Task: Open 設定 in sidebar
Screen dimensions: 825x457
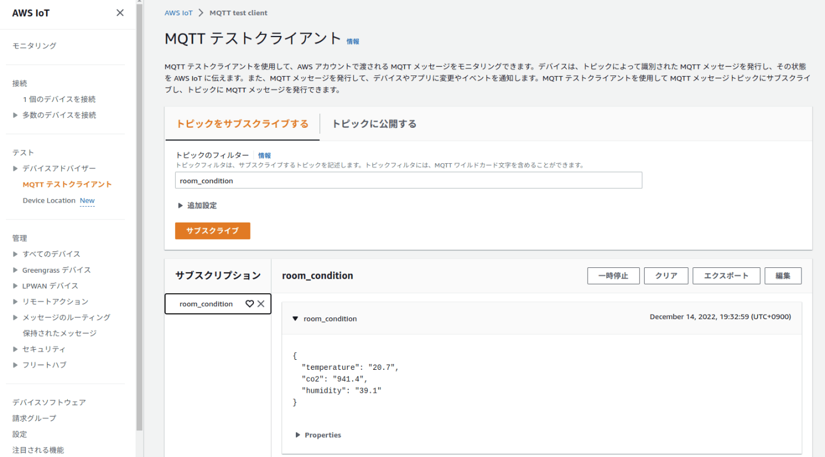Action: [x=19, y=435]
